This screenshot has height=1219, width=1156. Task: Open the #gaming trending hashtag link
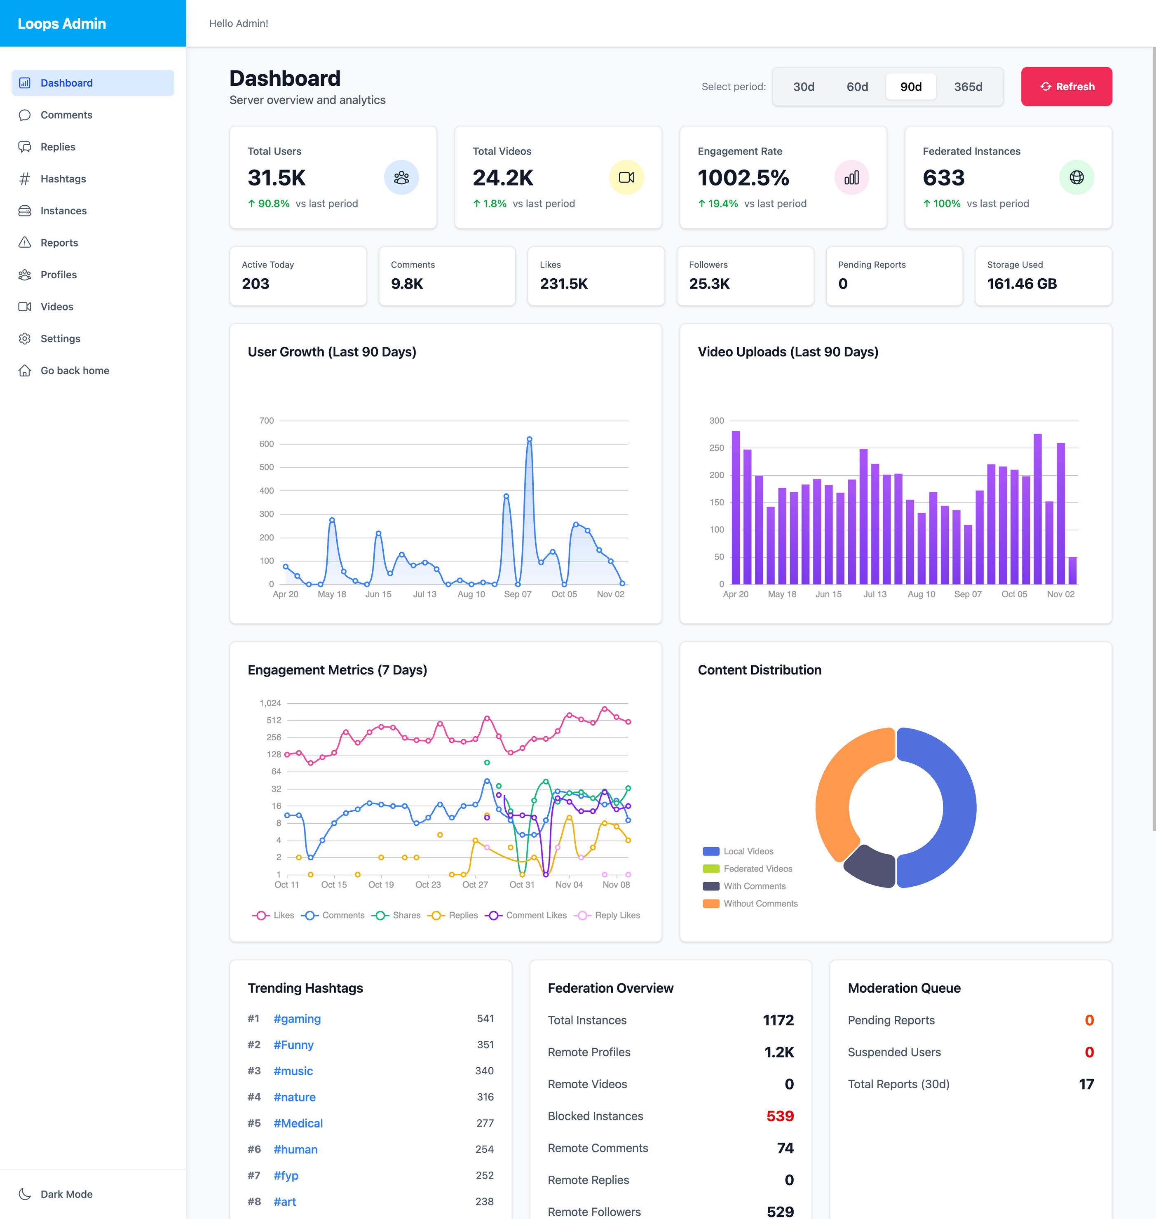pyautogui.click(x=297, y=1019)
